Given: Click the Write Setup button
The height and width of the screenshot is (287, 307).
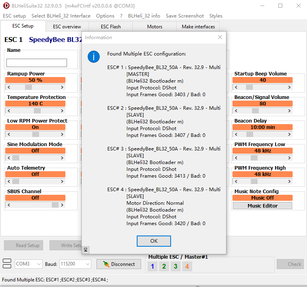Looking at the screenshot, I should (x=66, y=245).
